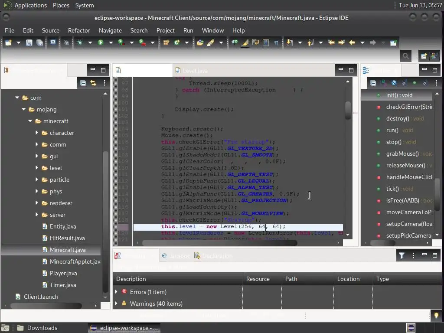Open a terminal with the console icon

click(x=53, y=42)
